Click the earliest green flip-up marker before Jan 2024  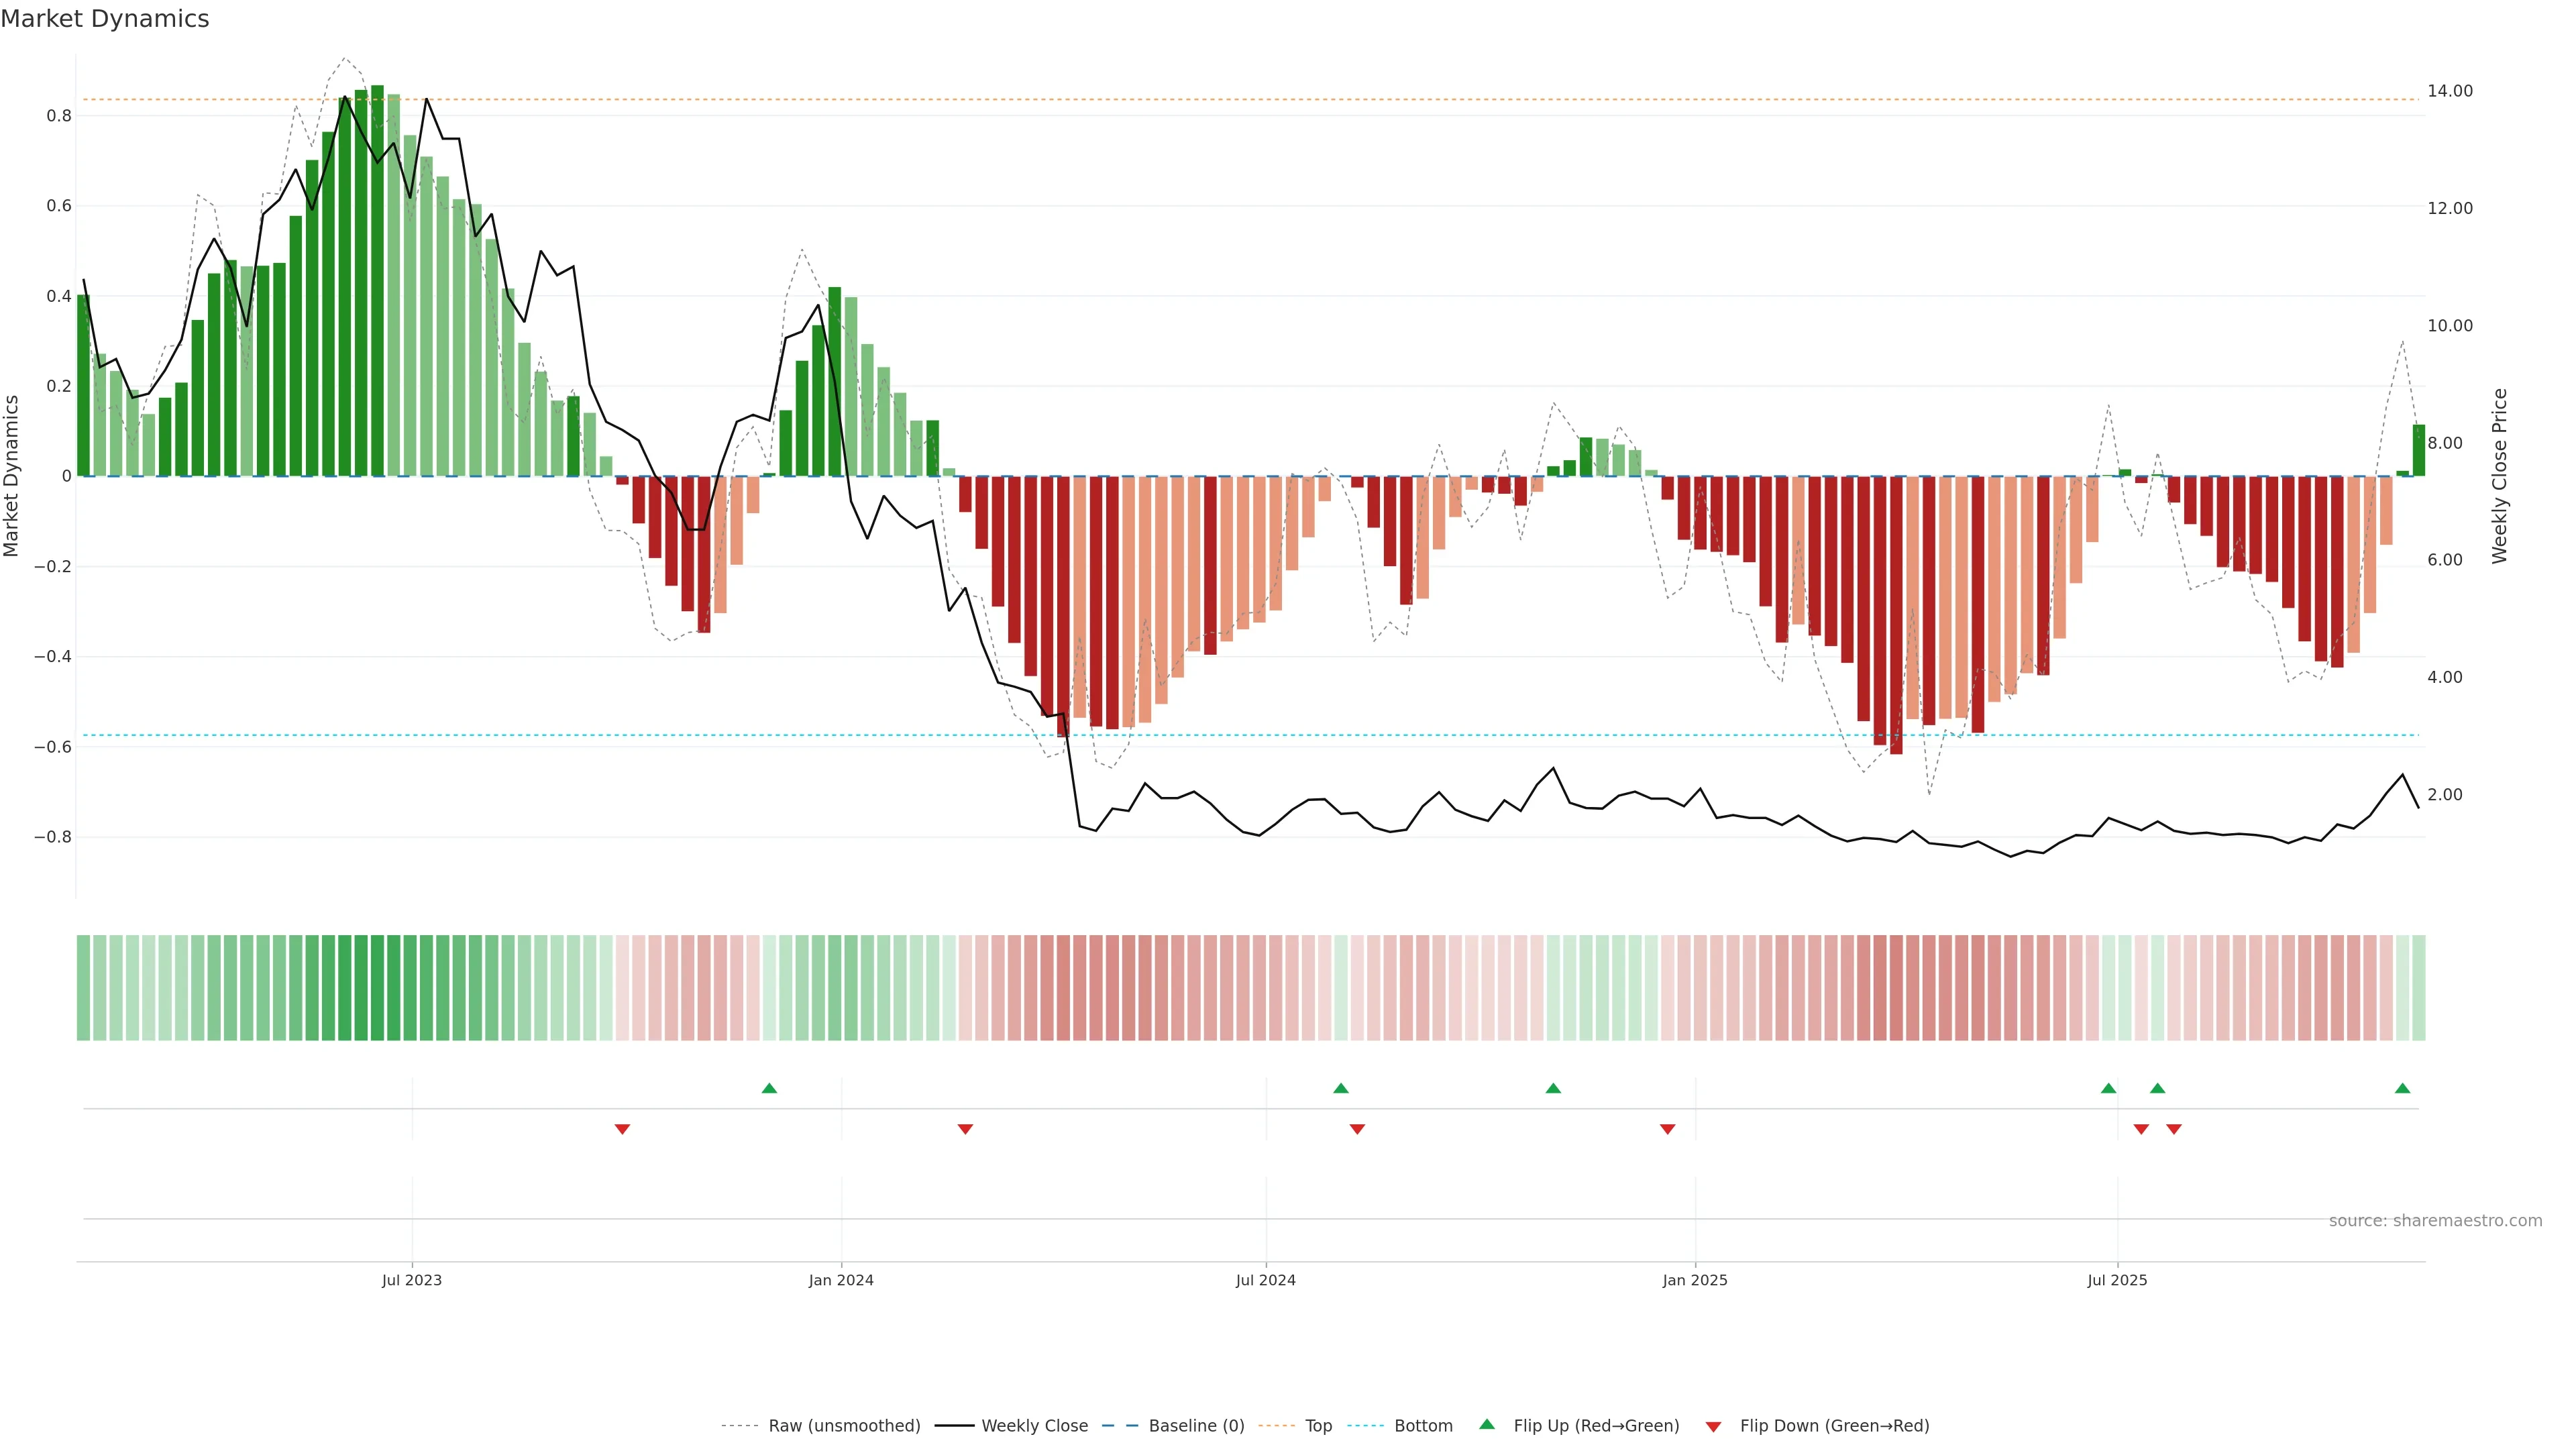pos(769,1088)
